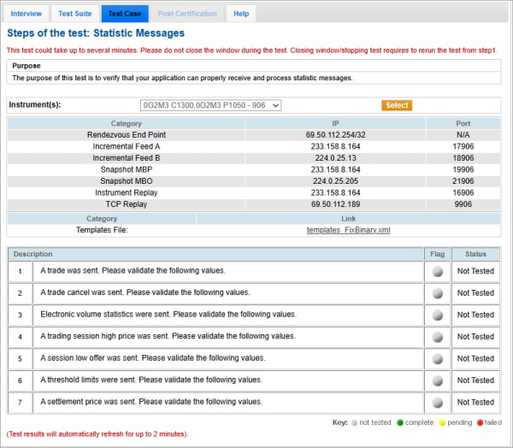Click flag icon for session low offer step
513x448 pixels.
437,358
